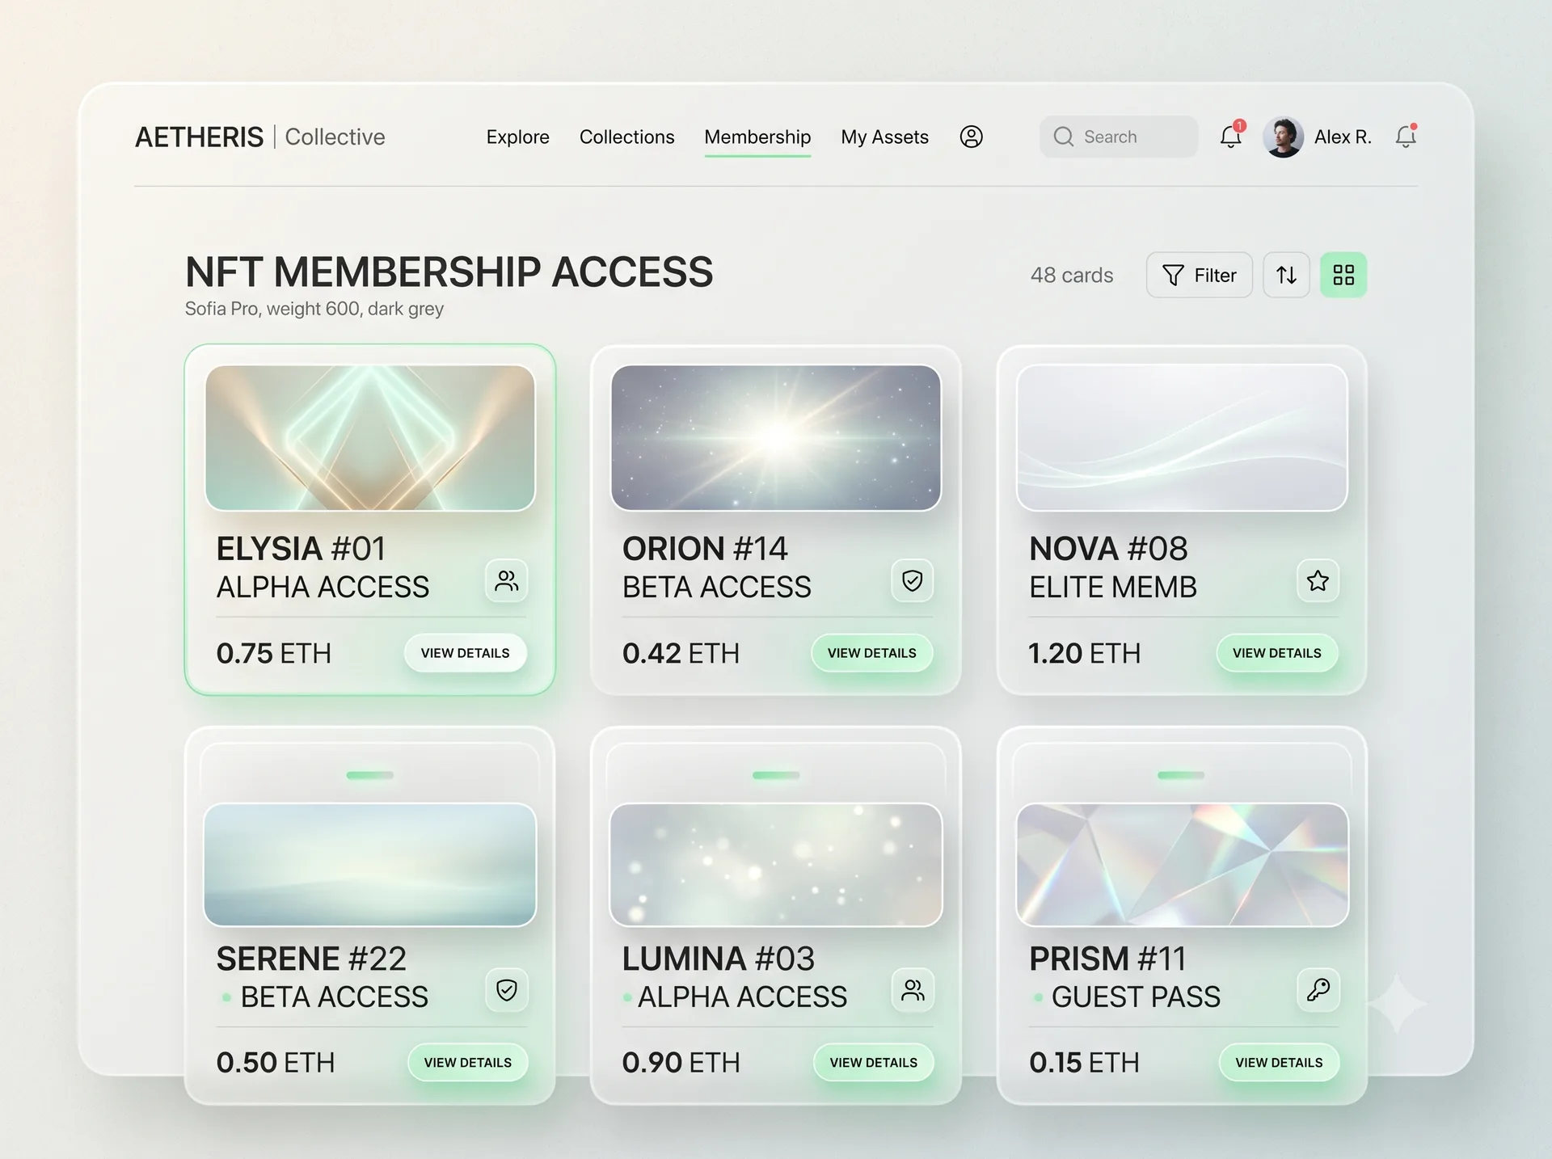Go to the My Assets tab
The width and height of the screenshot is (1552, 1159).
[884, 137]
